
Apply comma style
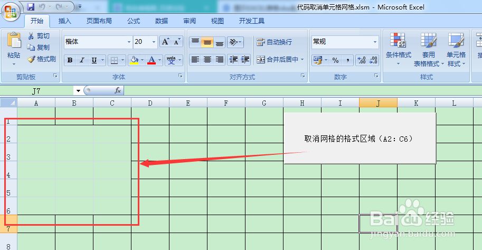tap(348, 60)
